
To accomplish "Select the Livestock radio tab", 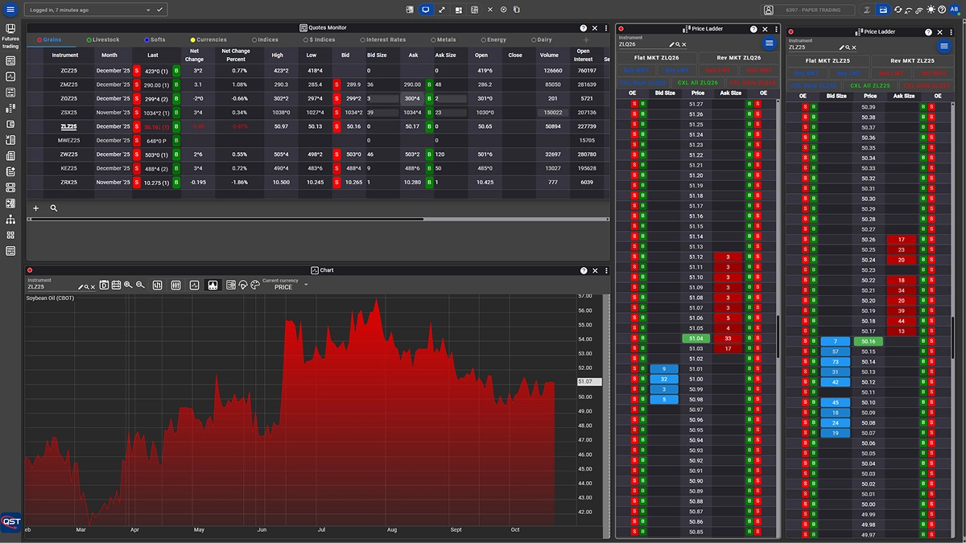I will (103, 39).
